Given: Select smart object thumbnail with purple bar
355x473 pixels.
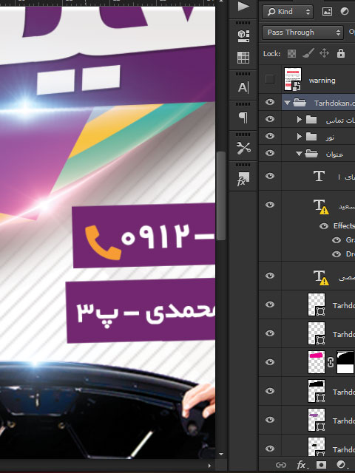Looking at the screenshot, I should [317, 420].
